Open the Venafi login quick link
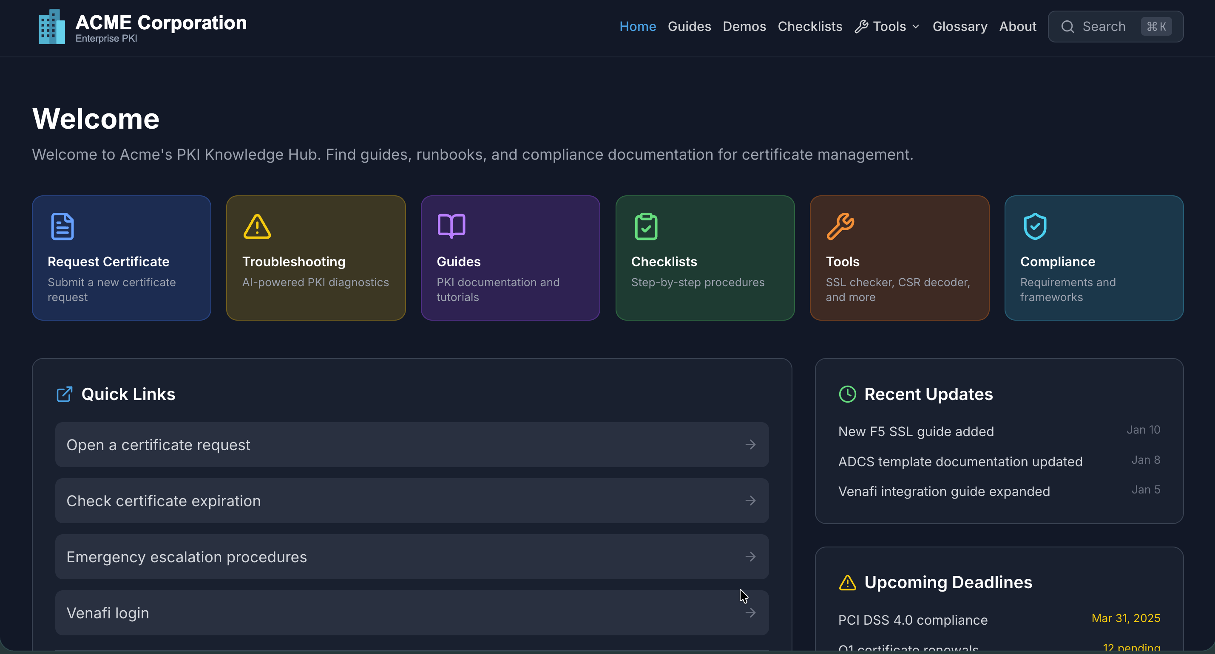This screenshot has height=654, width=1215. pyautogui.click(x=412, y=613)
